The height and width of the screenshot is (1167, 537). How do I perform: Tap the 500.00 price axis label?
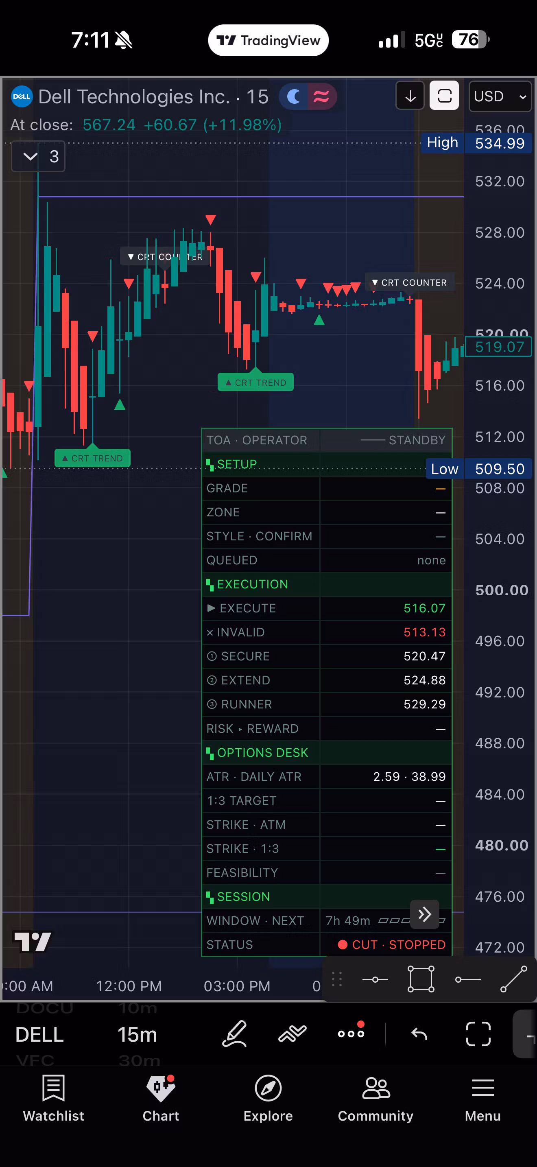coord(502,590)
